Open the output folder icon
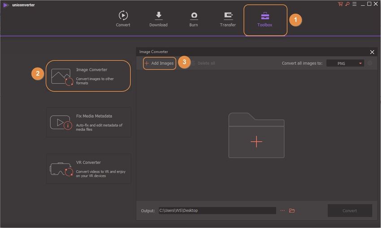 click(292, 211)
